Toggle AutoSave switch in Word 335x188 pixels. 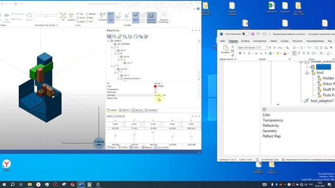[x=245, y=34]
